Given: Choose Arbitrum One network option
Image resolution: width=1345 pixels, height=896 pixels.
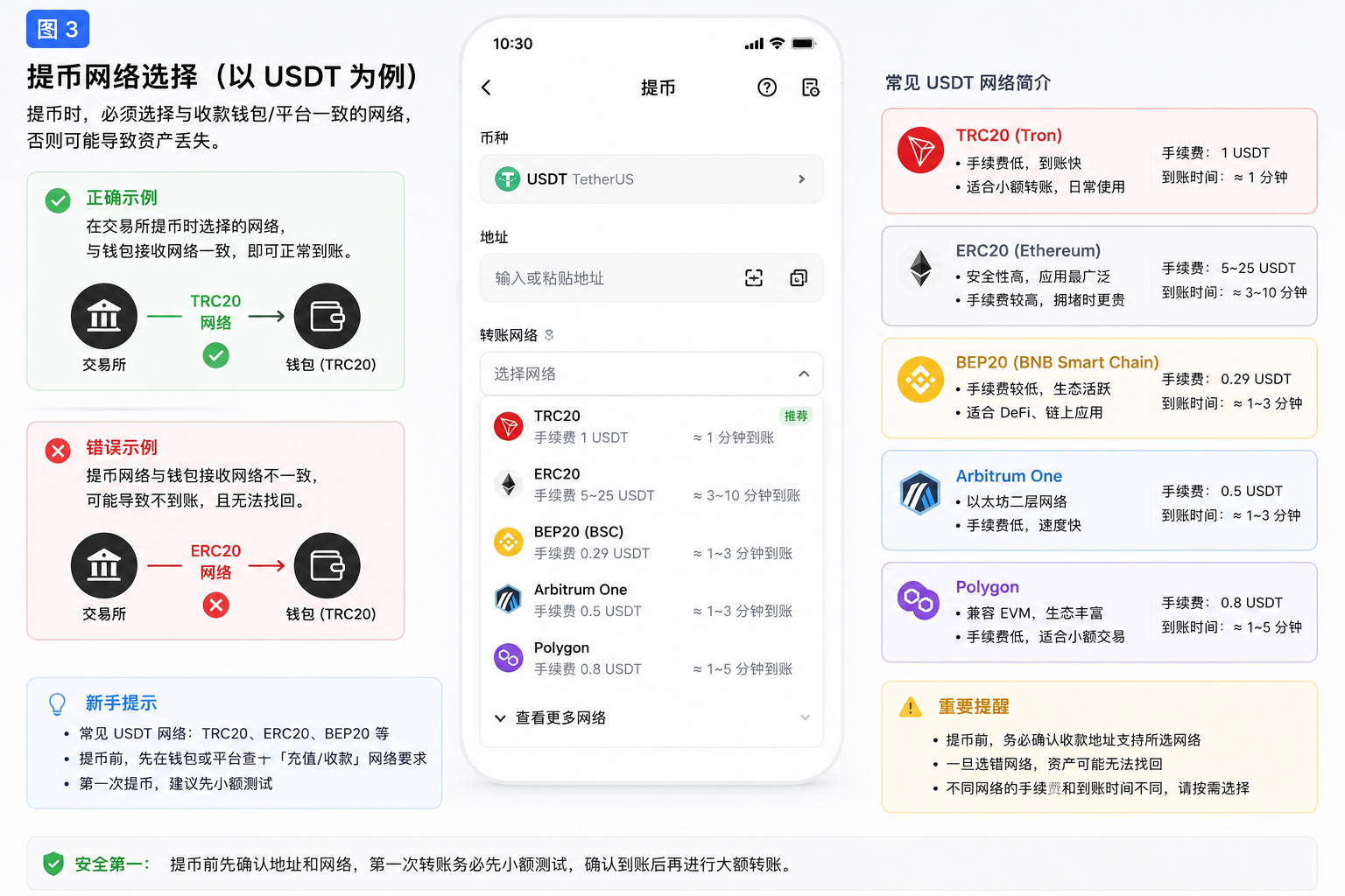Looking at the screenshot, I should (x=651, y=599).
